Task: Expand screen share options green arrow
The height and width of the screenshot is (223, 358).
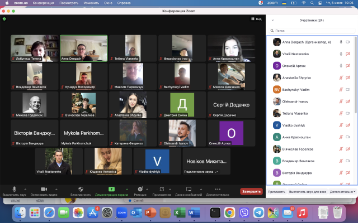Action: pos(127,189)
